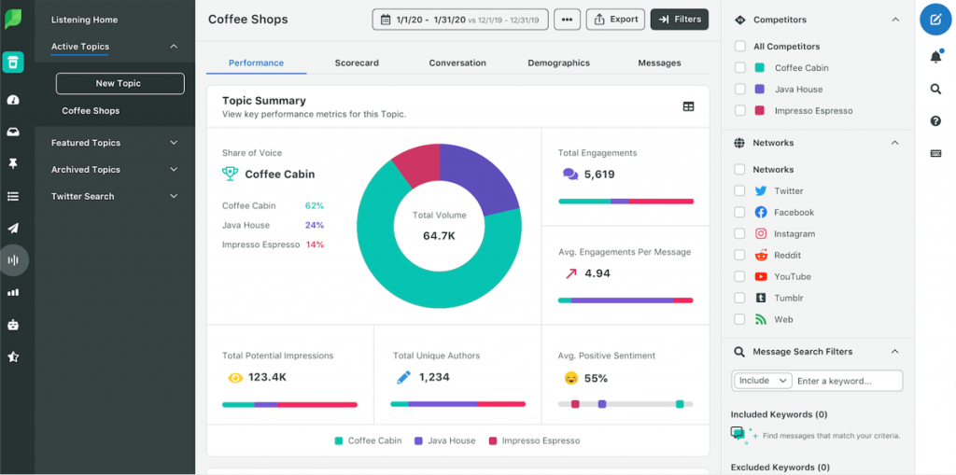The image size is (956, 475).
Task: Click the Total Unique Authors pencil icon
Action: point(403,377)
